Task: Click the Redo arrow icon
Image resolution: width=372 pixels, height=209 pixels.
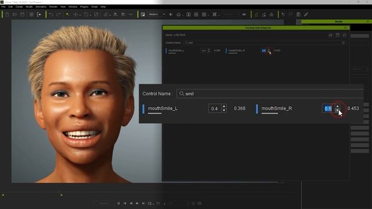Action: 59,15
